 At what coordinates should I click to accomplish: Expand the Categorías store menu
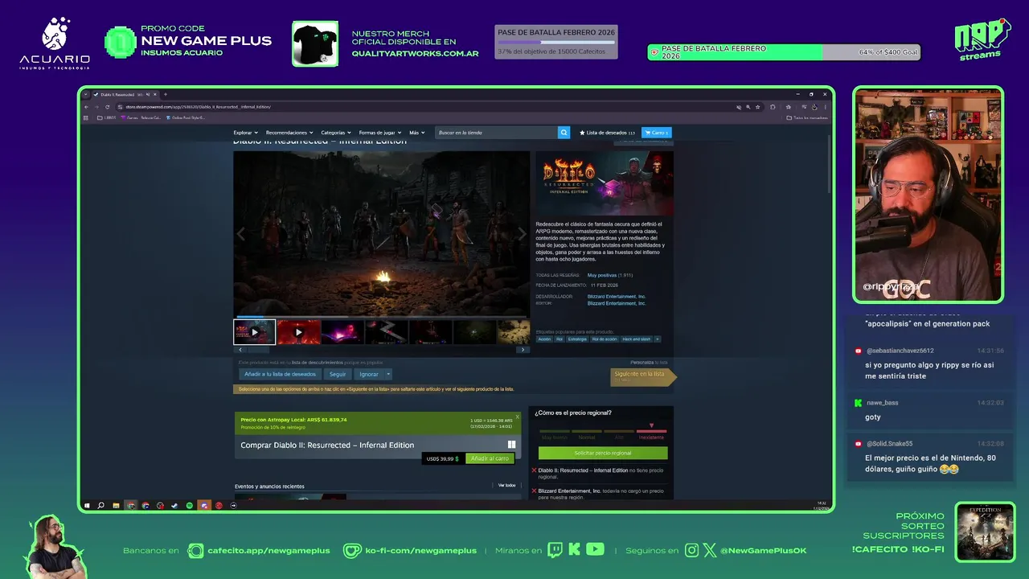pyautogui.click(x=336, y=133)
